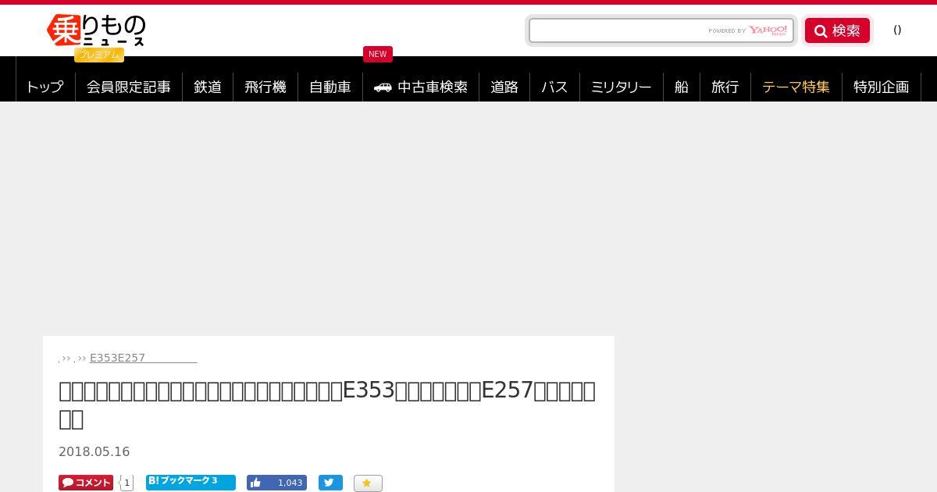This screenshot has height=492, width=937.
Task: Click the red コメント button
Action: (x=86, y=483)
